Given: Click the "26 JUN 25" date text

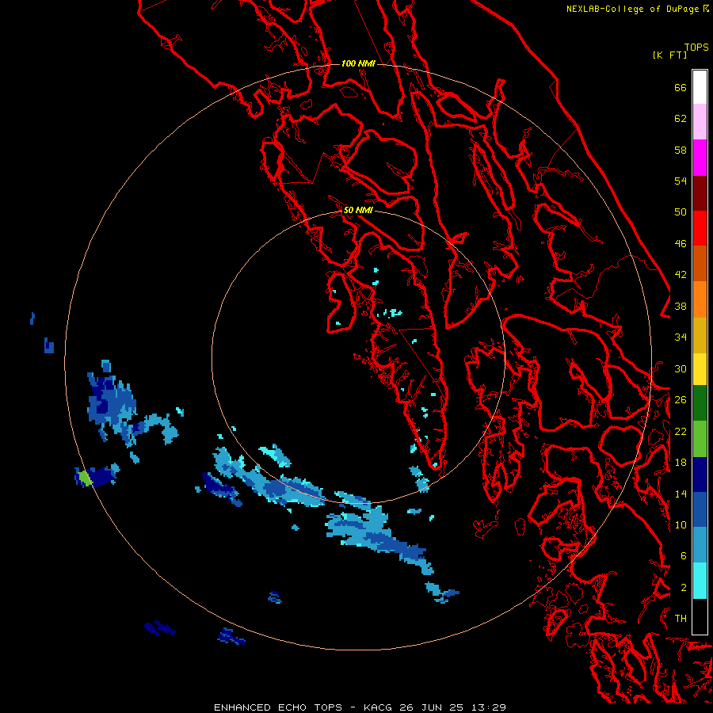Looking at the screenshot, I should 432,707.
